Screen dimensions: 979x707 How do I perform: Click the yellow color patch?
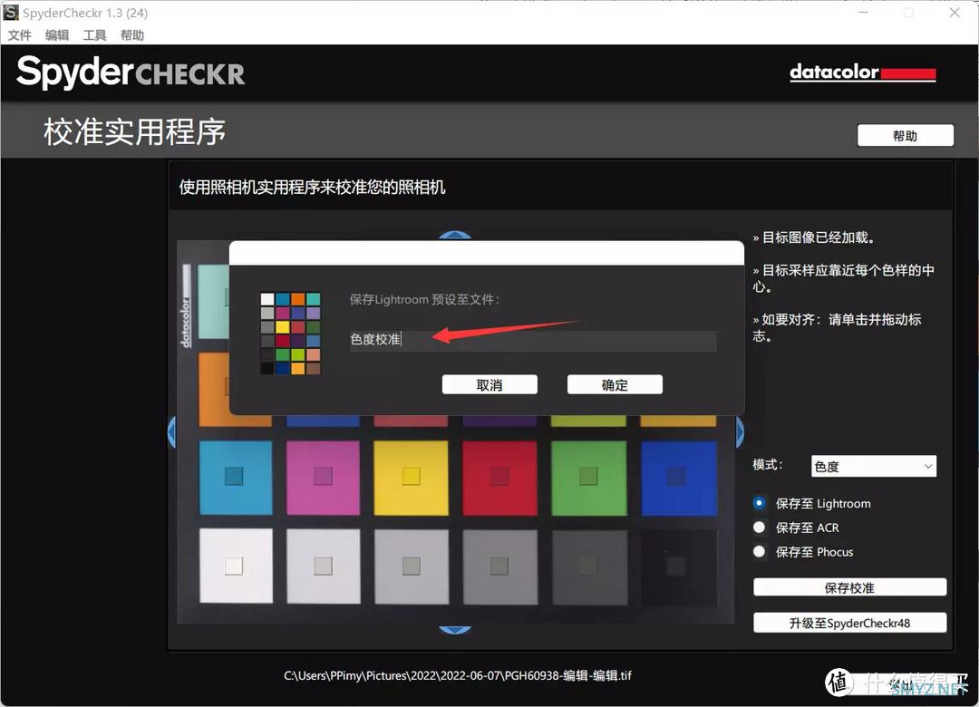coord(411,478)
